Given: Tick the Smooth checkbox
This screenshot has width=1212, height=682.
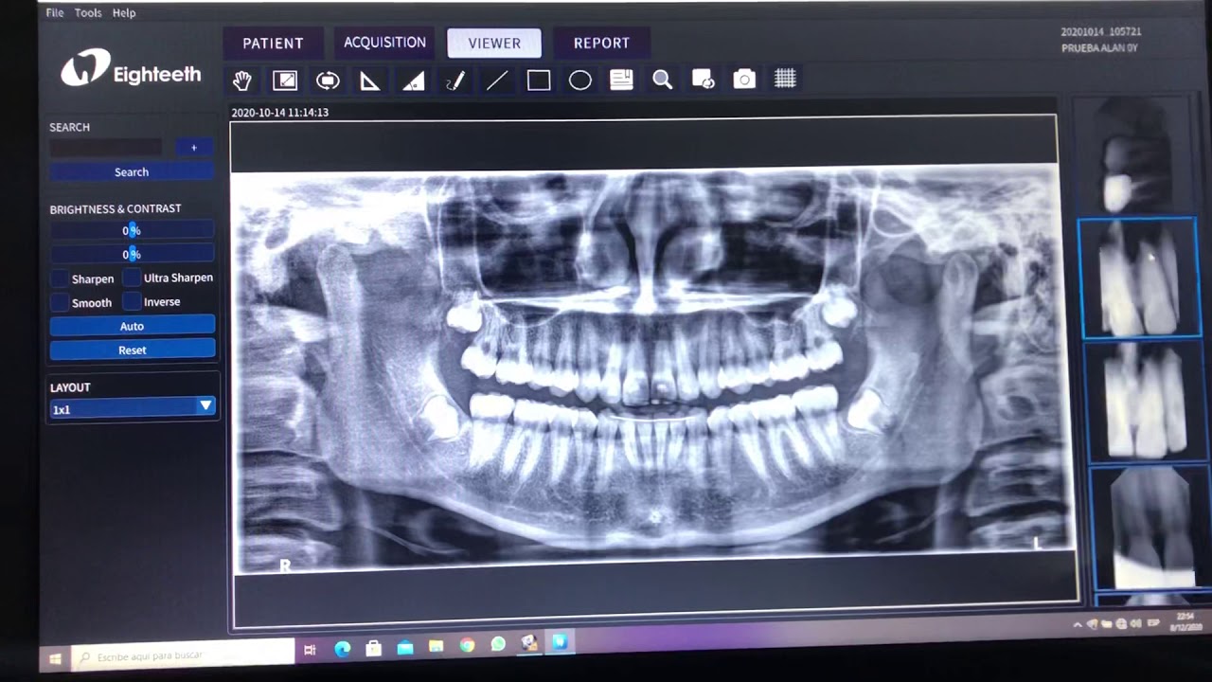Looking at the screenshot, I should (60, 302).
